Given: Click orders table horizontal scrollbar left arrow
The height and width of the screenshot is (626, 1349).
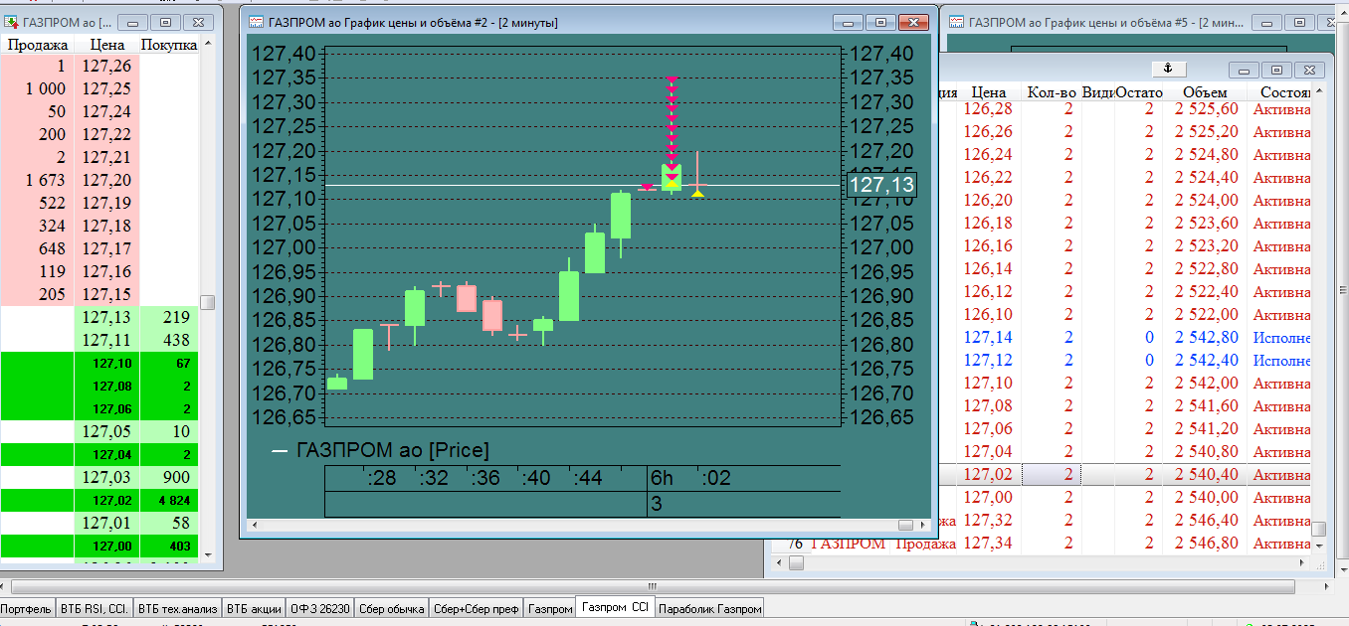Looking at the screenshot, I should click(x=779, y=562).
